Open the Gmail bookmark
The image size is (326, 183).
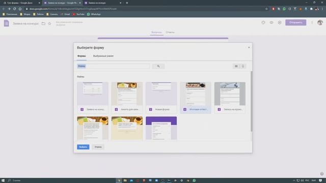[x=65, y=14]
